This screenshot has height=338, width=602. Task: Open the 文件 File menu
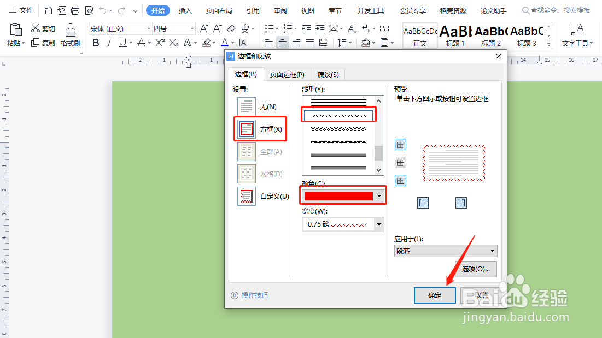21,10
